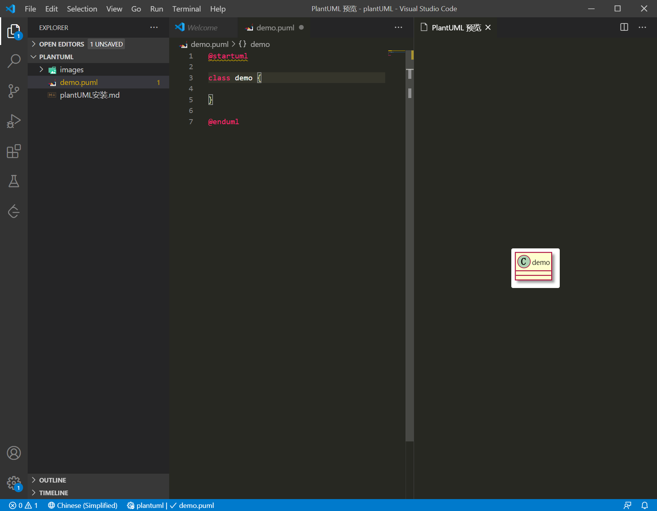Image resolution: width=657 pixels, height=511 pixels.
Task: Open the Help menu
Action: tap(218, 8)
